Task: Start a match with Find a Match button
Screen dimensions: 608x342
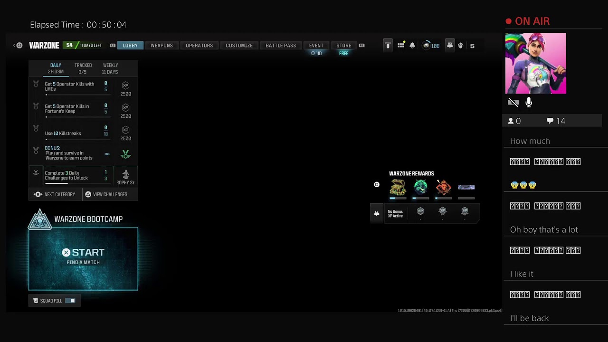Action: pos(83,259)
